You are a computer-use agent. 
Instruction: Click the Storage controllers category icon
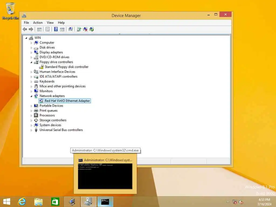point(36,120)
